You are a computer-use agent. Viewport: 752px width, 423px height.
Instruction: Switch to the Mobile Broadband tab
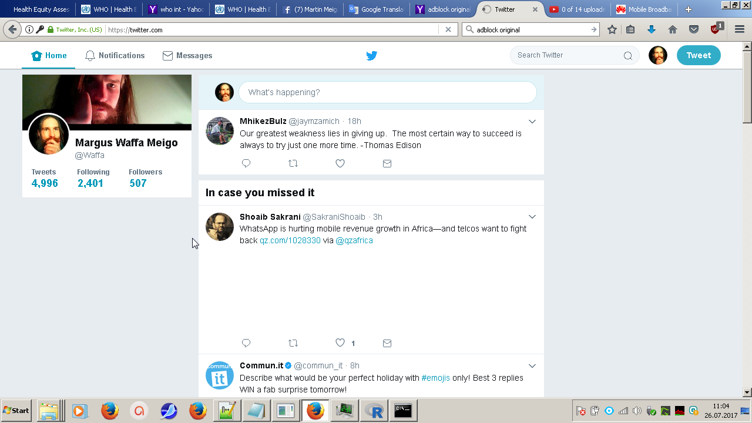click(x=644, y=9)
